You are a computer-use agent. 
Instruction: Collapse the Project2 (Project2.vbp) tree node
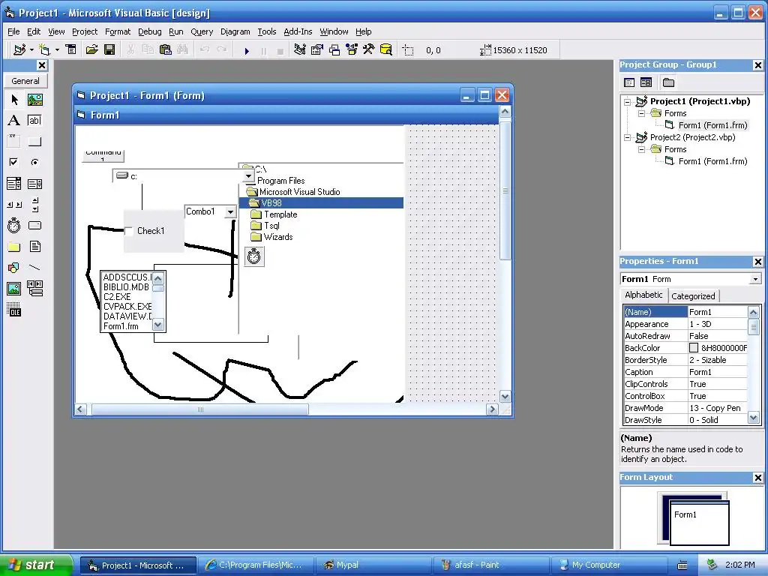point(628,138)
